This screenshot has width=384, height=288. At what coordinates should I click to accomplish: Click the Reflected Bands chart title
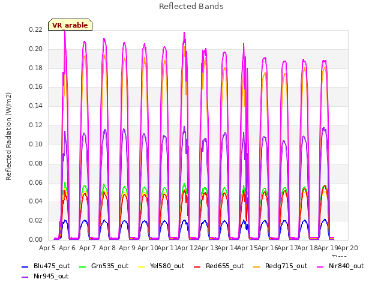[191, 7]
